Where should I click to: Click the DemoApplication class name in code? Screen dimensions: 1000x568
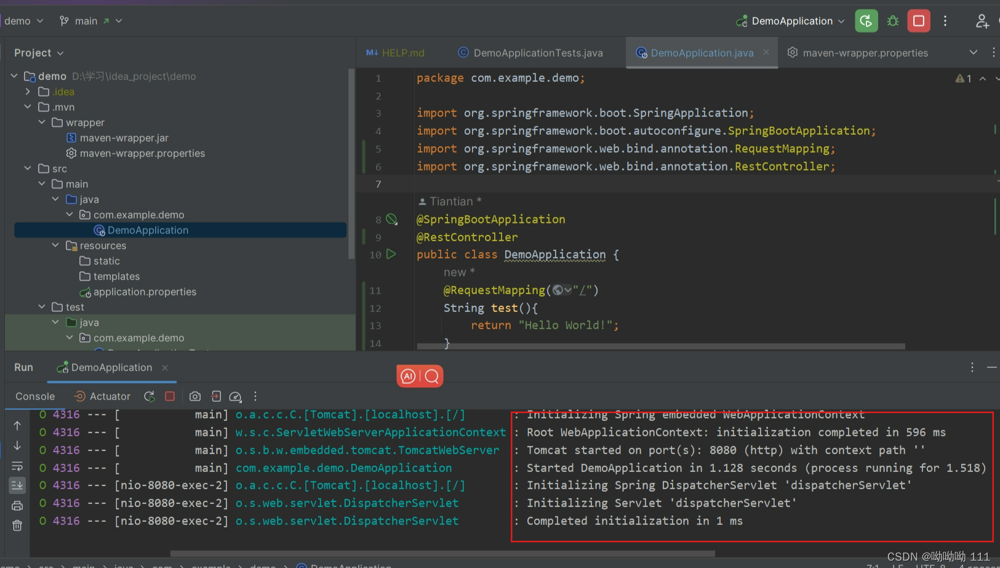(554, 254)
